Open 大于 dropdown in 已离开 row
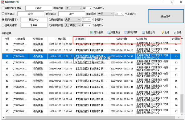185x120 pixels. tap(74, 8)
